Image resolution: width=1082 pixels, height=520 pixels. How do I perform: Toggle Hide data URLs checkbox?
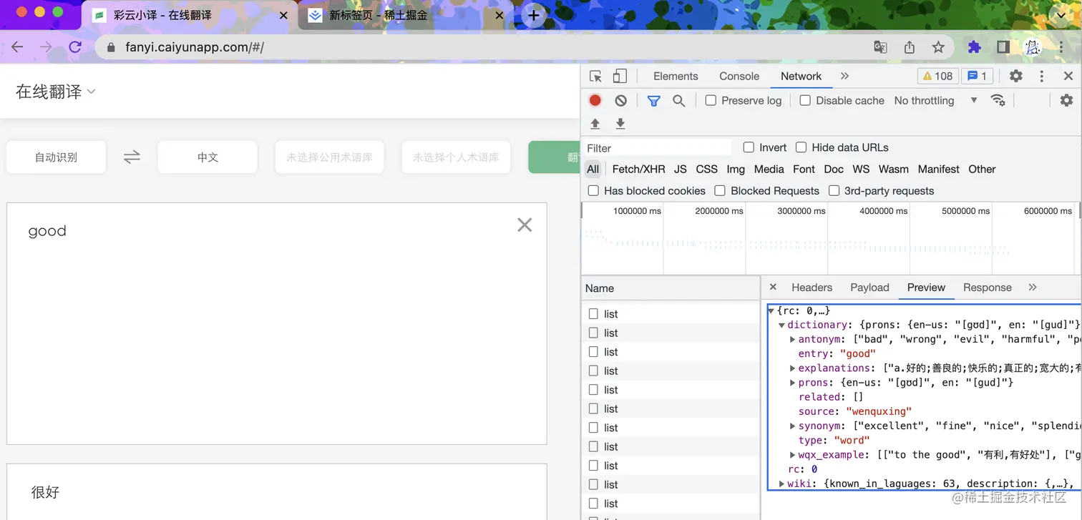tap(801, 147)
